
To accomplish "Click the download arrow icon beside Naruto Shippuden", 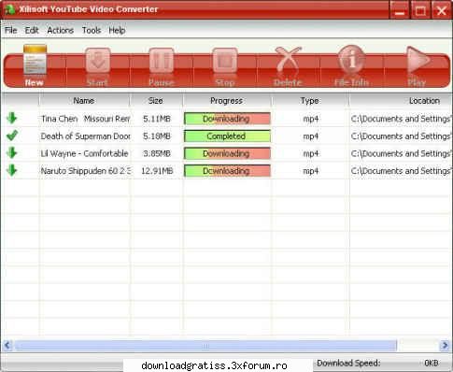I will tap(12, 170).
